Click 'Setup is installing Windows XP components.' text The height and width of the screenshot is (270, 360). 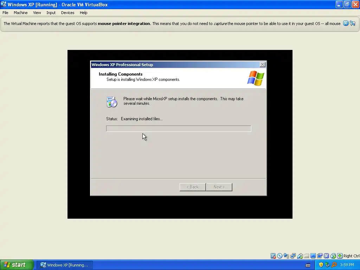[x=143, y=79]
